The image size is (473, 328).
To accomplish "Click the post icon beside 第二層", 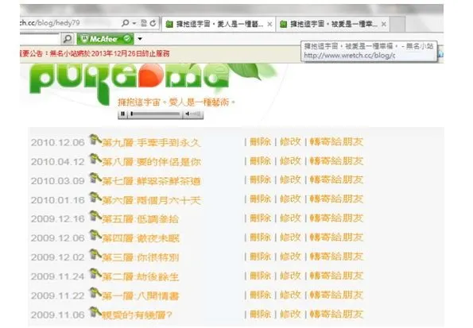I will (x=95, y=274).
